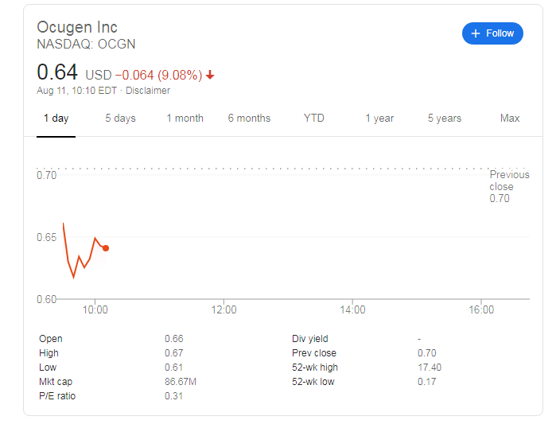The width and height of the screenshot is (556, 424).
Task: Click the 12:00 time axis marker
Action: [x=224, y=310]
